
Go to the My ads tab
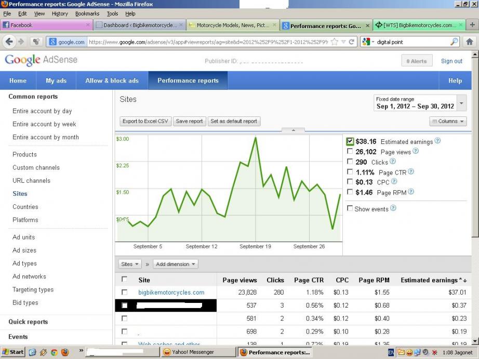click(56, 81)
